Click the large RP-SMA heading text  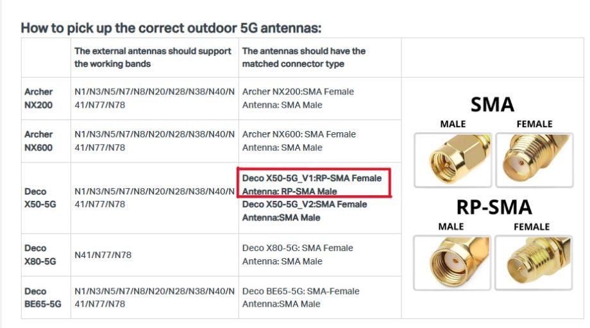tap(494, 207)
